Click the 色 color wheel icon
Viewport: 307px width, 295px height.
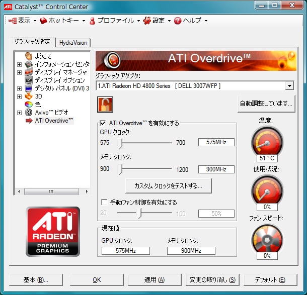pos(29,105)
